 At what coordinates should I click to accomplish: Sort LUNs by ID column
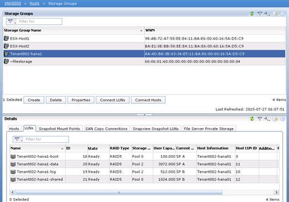click(x=76, y=148)
